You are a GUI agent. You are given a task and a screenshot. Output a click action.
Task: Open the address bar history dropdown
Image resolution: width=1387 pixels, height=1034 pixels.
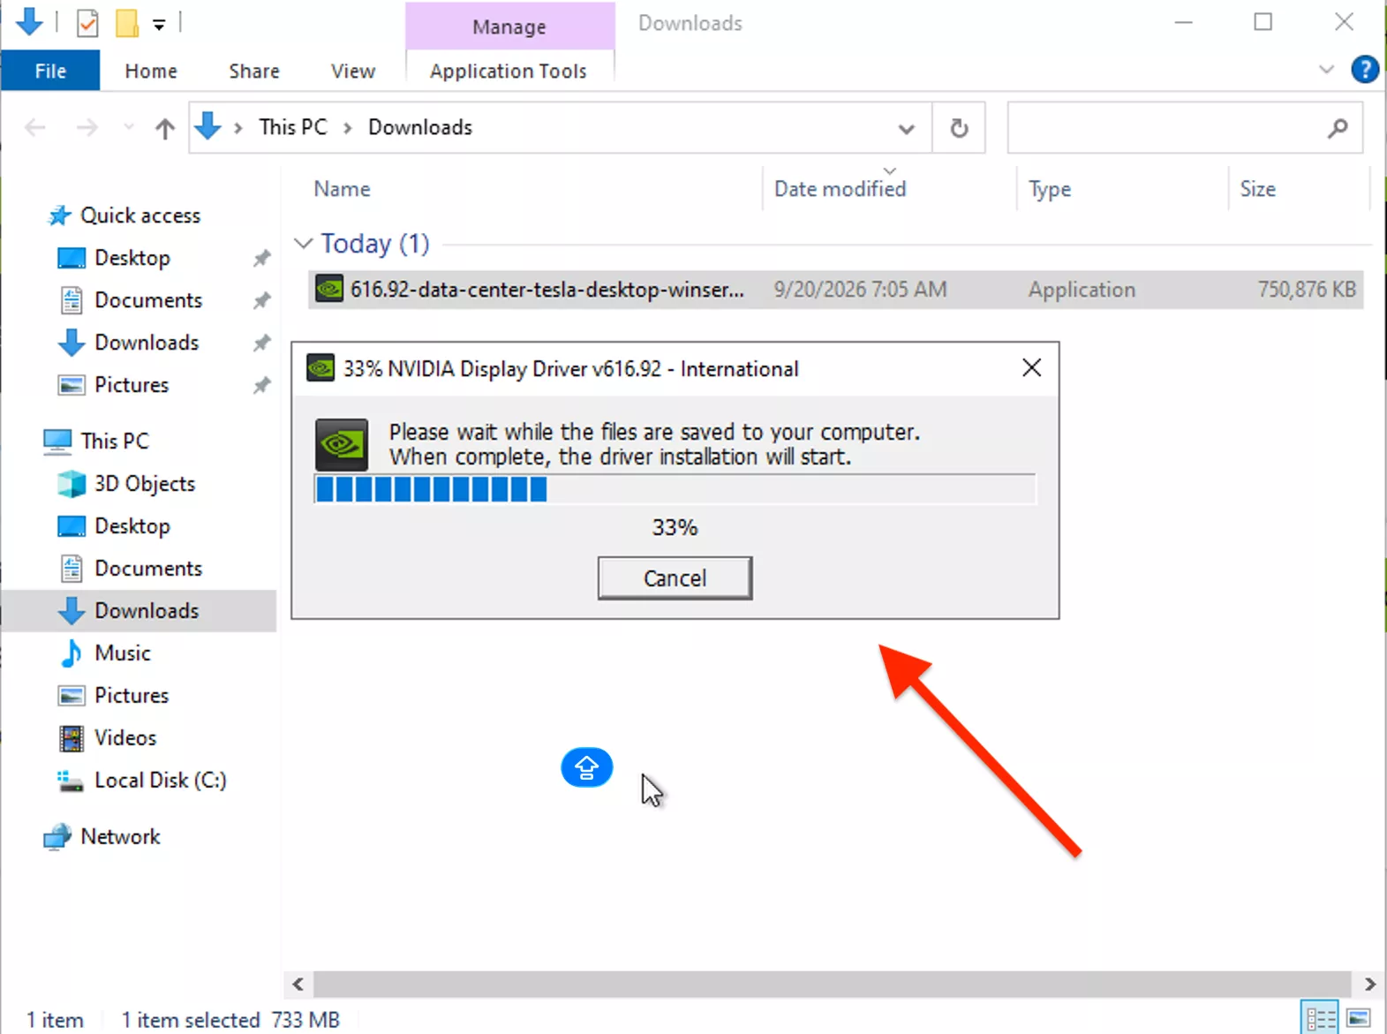906,129
